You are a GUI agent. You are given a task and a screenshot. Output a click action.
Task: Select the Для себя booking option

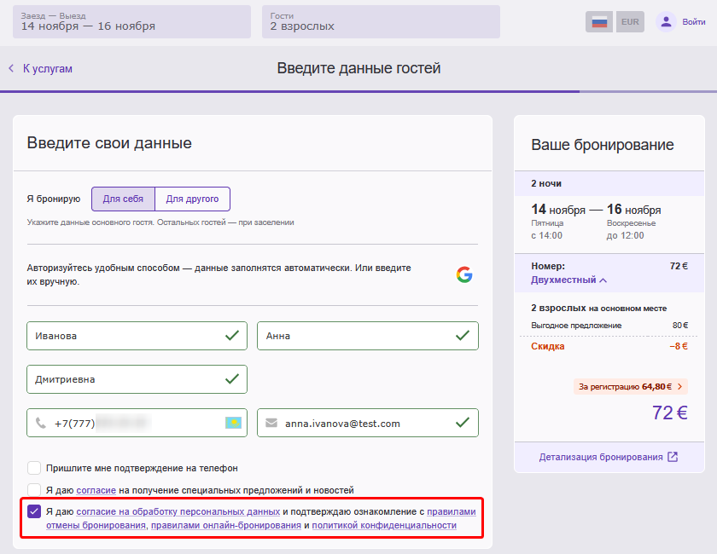coord(123,199)
